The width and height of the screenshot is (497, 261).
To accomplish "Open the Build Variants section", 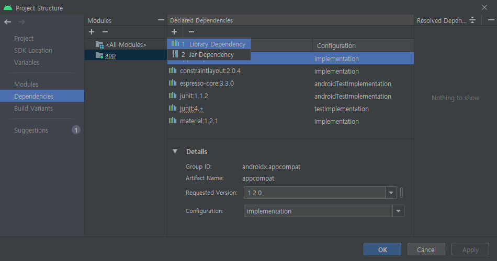I will pyautogui.click(x=33, y=108).
